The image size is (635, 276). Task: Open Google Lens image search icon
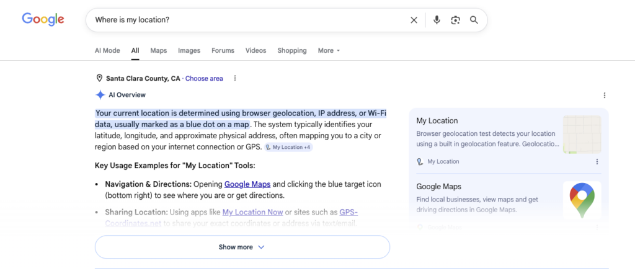(x=456, y=20)
